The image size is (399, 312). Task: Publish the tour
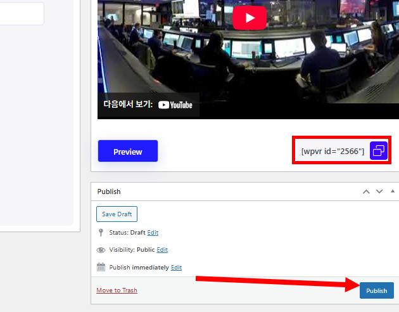coord(377,290)
